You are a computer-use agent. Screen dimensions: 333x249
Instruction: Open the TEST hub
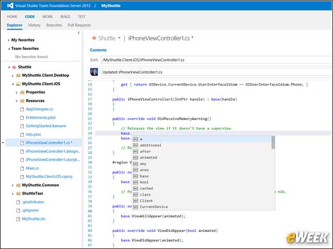82,17
